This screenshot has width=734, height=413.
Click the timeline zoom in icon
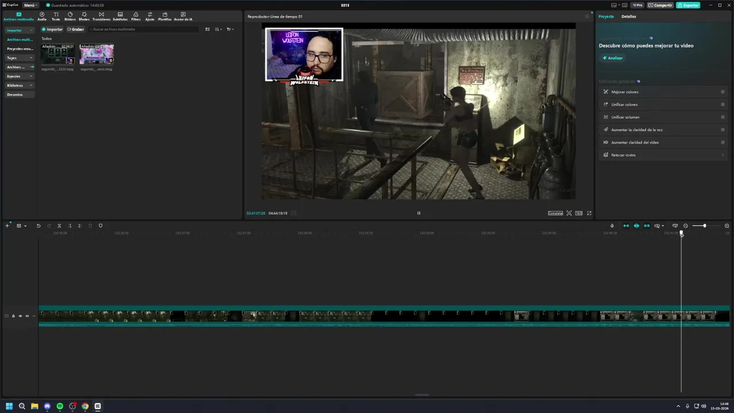pos(727,226)
